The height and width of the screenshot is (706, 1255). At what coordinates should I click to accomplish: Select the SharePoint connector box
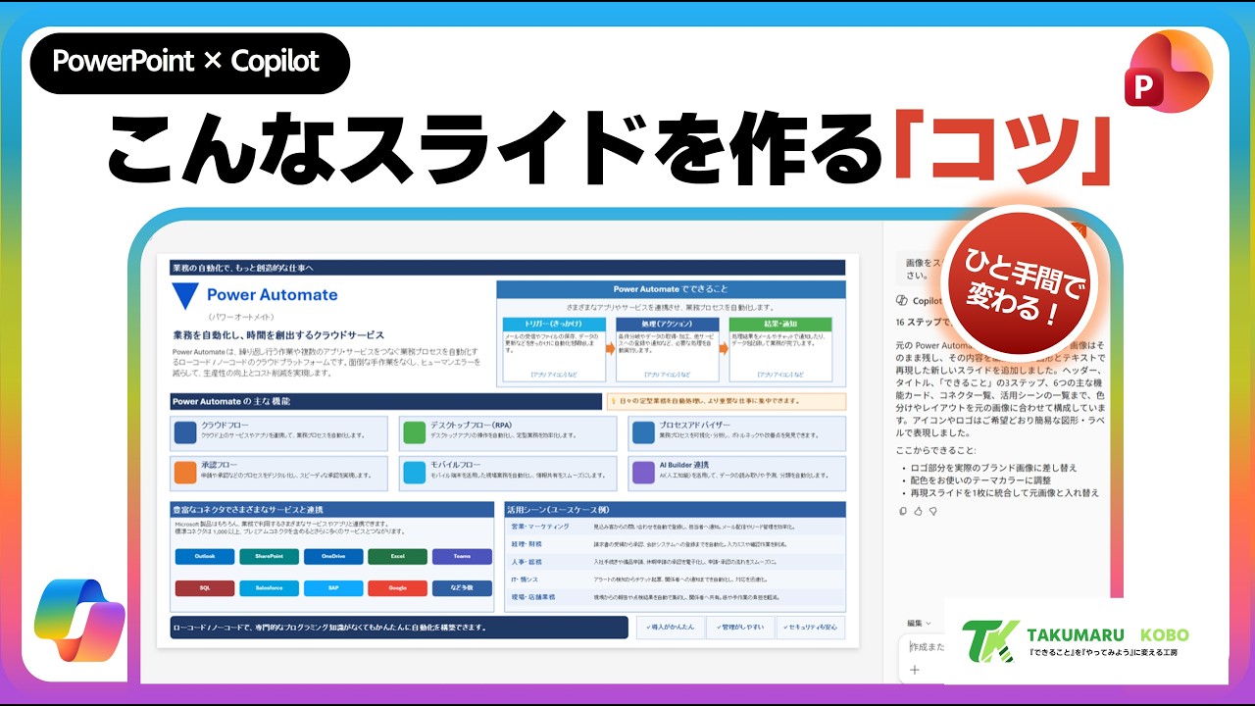click(269, 556)
